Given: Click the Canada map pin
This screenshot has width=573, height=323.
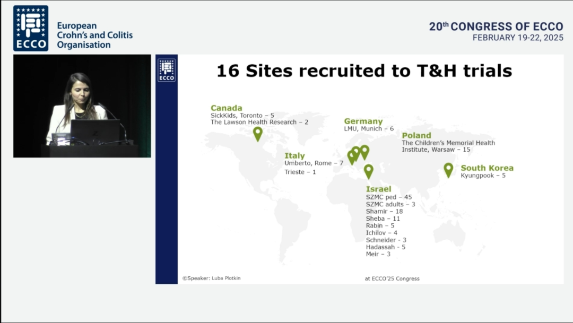Looking at the screenshot, I should tap(258, 133).
